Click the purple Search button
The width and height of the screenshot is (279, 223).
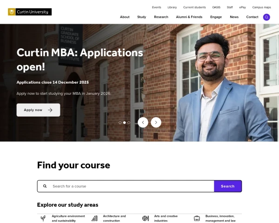[x=228, y=186]
